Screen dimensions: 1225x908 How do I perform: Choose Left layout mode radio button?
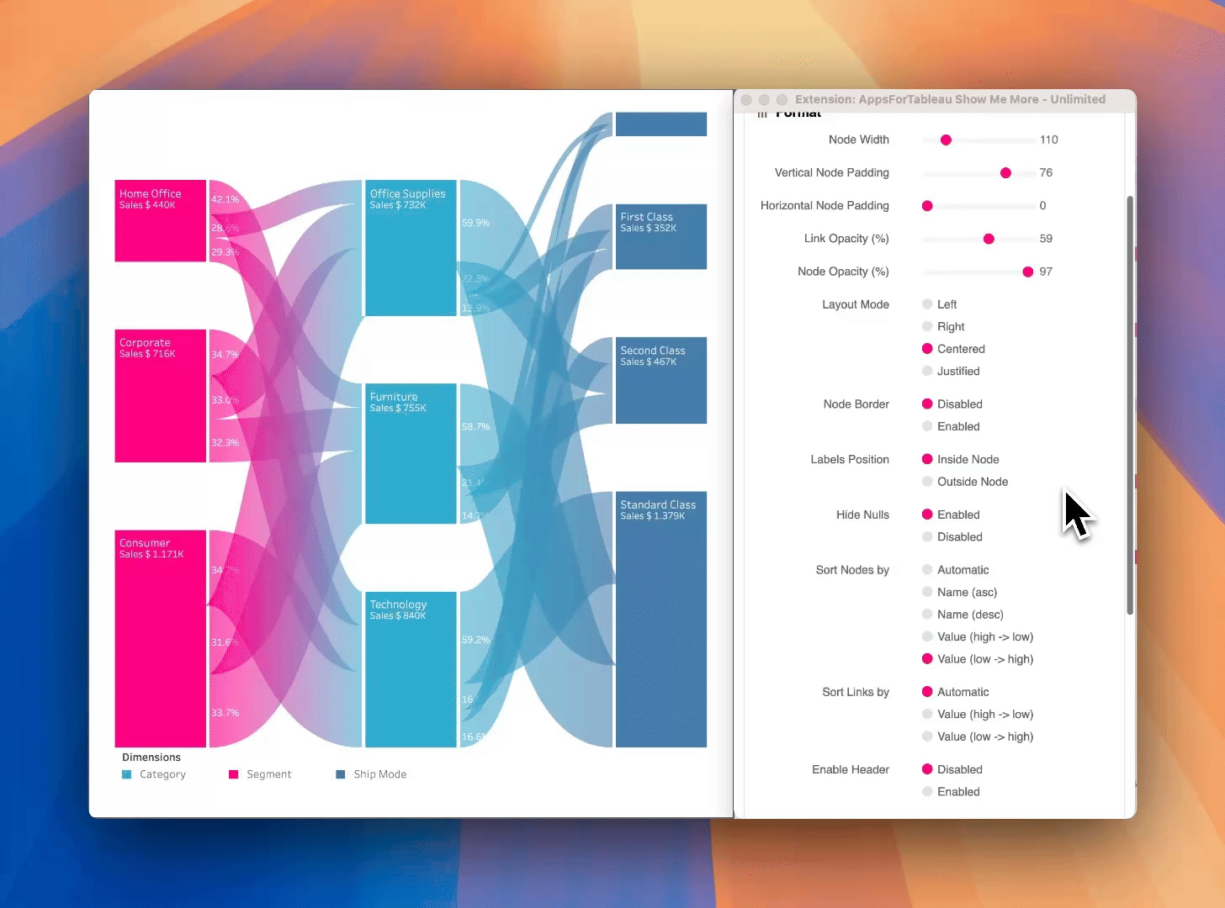click(927, 304)
